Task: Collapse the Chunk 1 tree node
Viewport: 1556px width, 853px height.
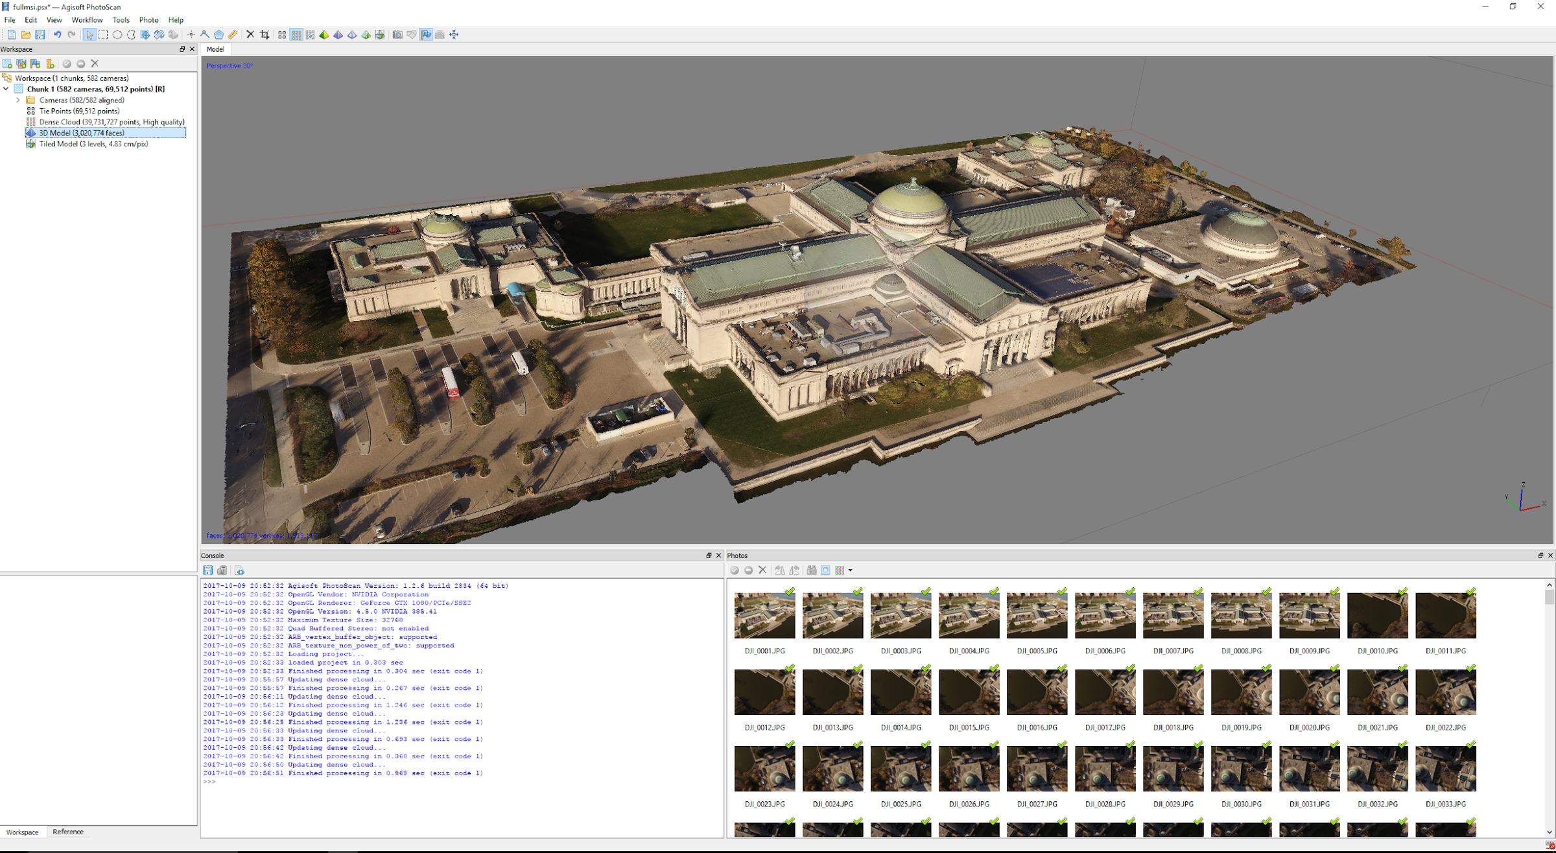Action: (x=6, y=89)
